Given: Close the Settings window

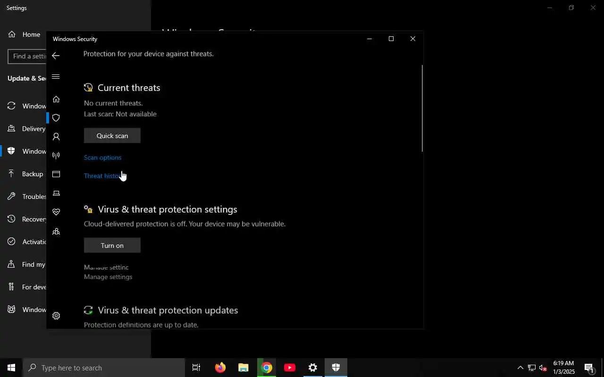Looking at the screenshot, I should pos(593,8).
